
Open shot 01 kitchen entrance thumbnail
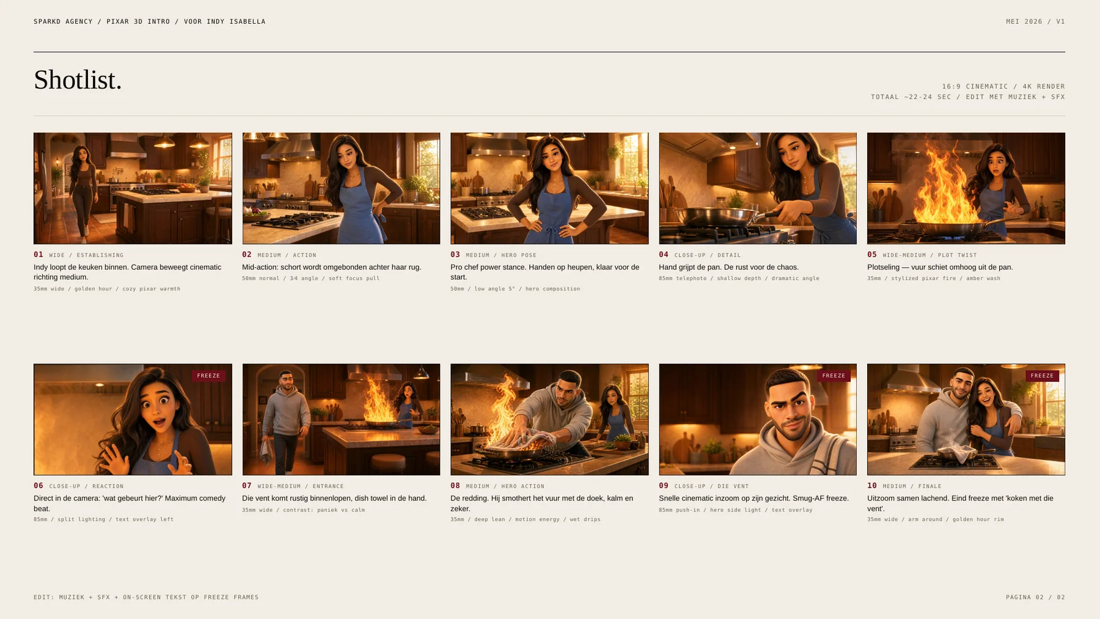point(133,188)
